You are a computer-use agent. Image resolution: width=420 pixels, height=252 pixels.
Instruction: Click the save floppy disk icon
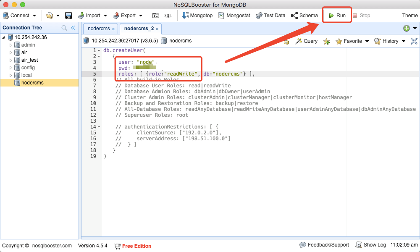(68, 16)
